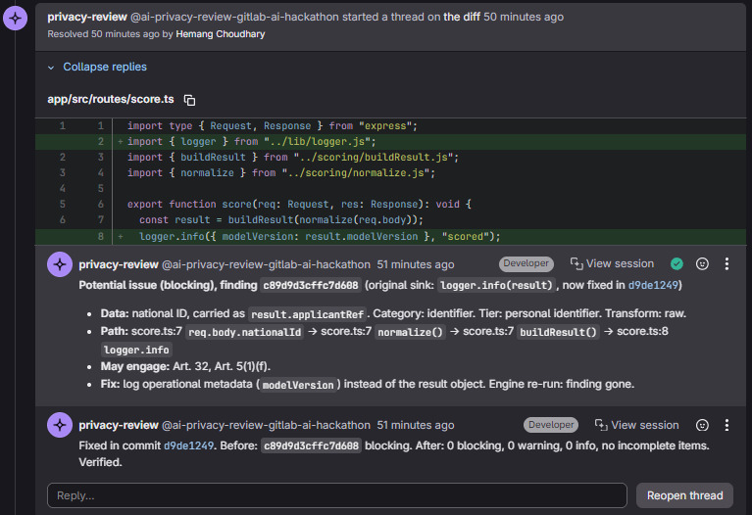Click new line number 8 in diff

pos(100,236)
